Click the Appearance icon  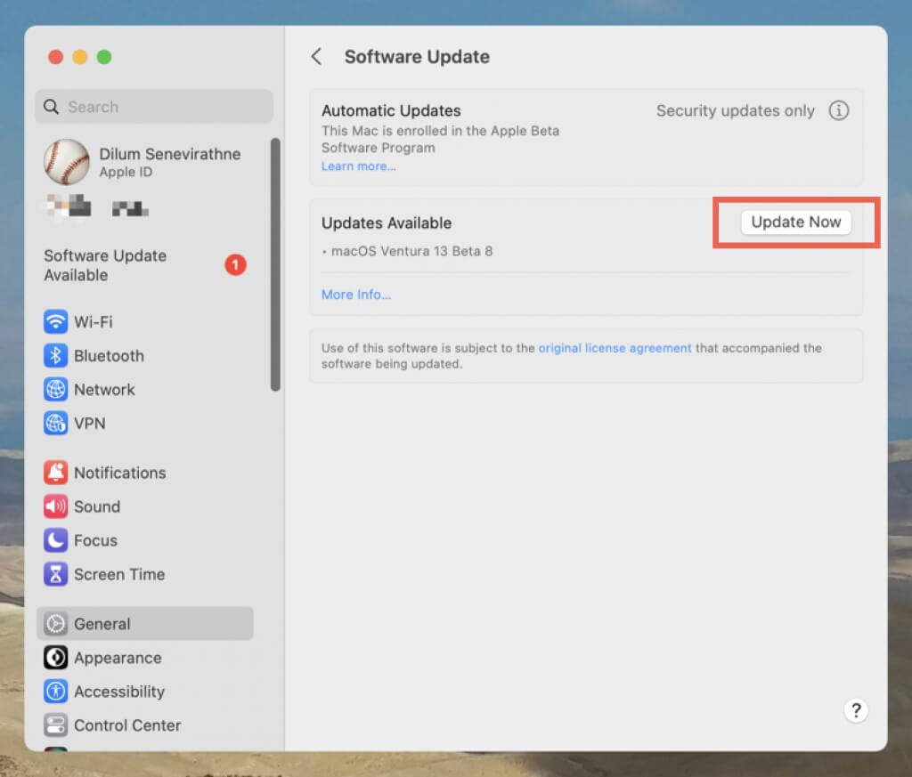[56, 657]
